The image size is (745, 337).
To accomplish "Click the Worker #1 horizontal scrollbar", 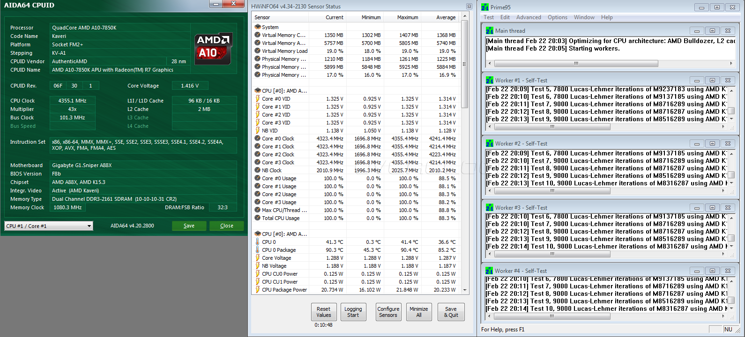I will (606, 127).
